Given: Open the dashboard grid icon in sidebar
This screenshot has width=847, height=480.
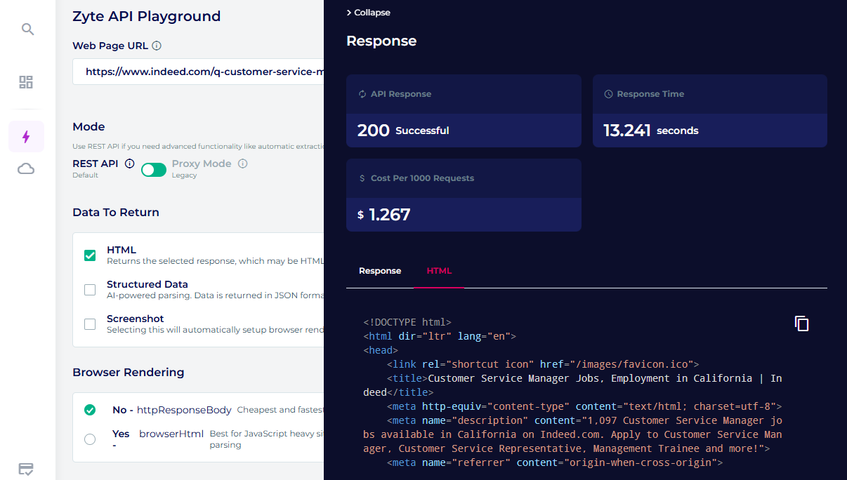Looking at the screenshot, I should 26,82.
